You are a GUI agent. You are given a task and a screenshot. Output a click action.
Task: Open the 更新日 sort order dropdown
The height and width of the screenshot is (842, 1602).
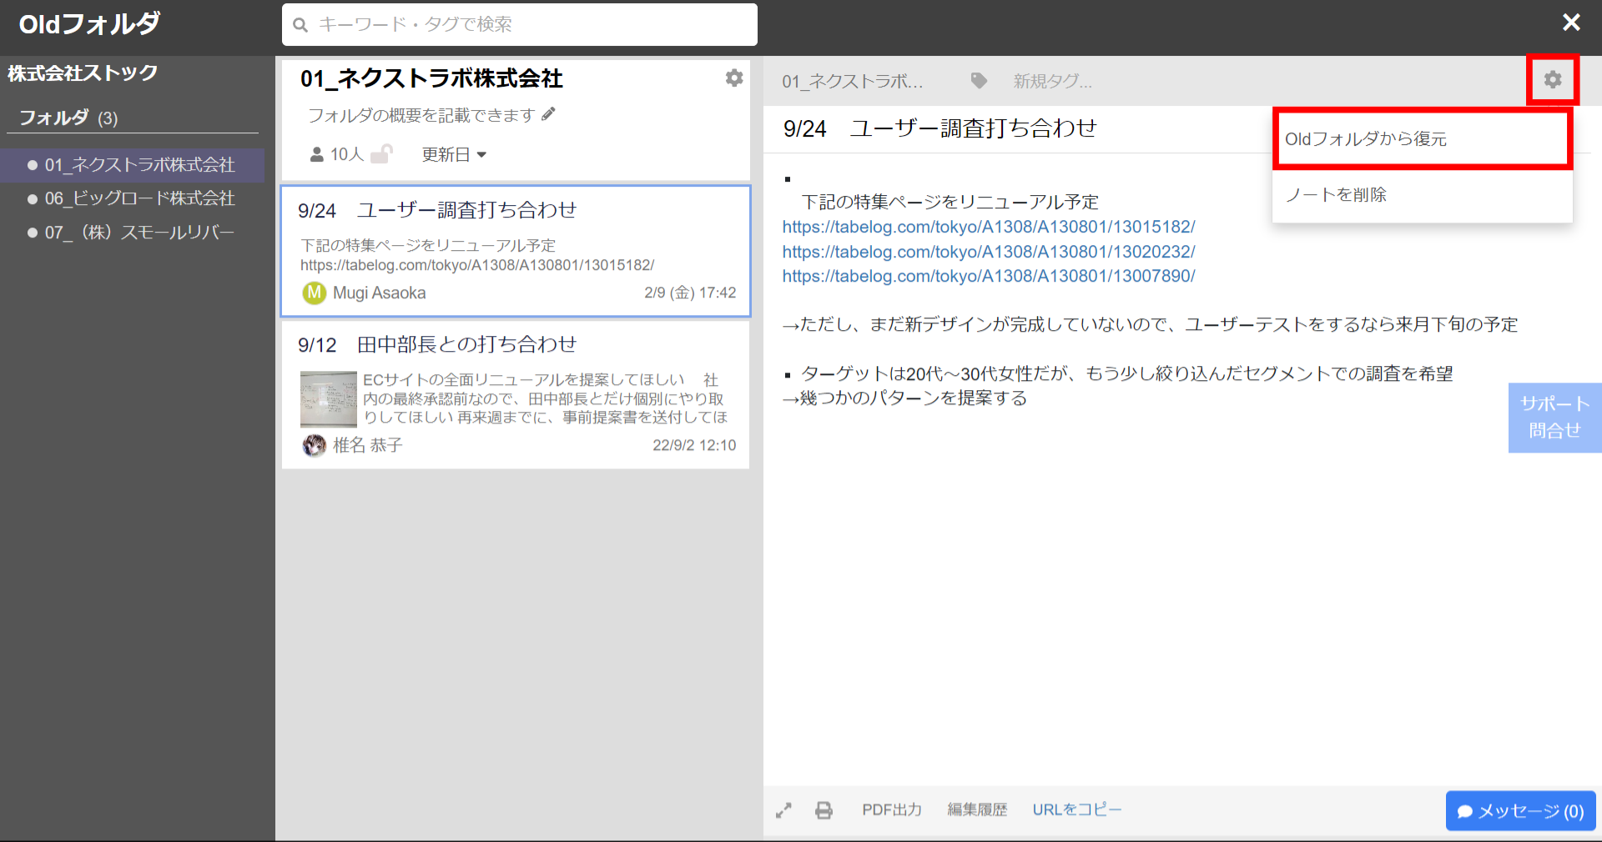point(453,153)
